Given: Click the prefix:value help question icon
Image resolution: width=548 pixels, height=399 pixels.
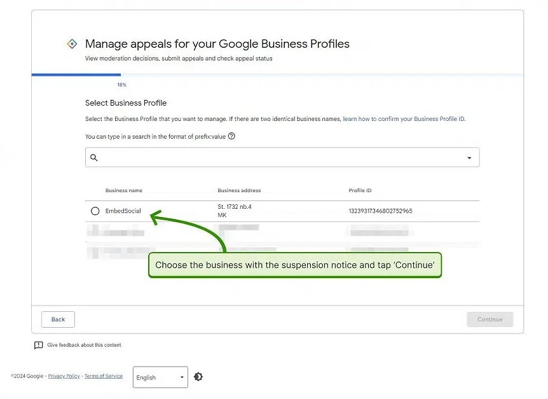Looking at the screenshot, I should (231, 136).
